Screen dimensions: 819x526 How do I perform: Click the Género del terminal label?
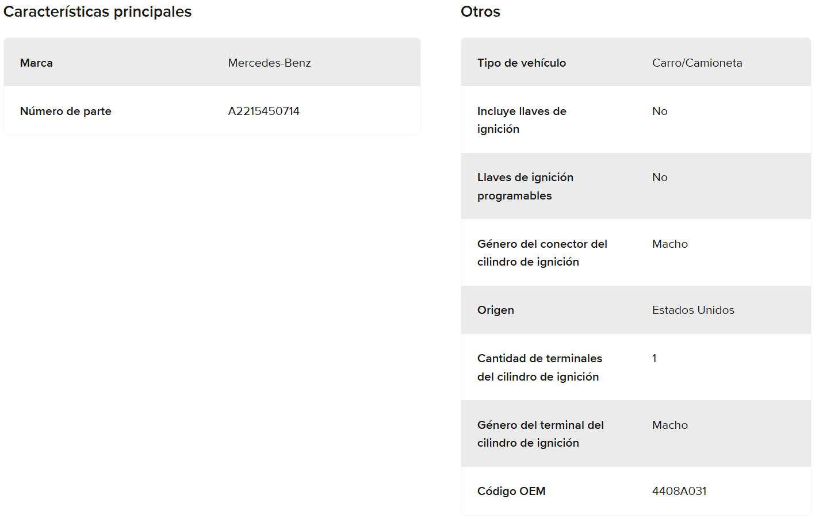[540, 433]
